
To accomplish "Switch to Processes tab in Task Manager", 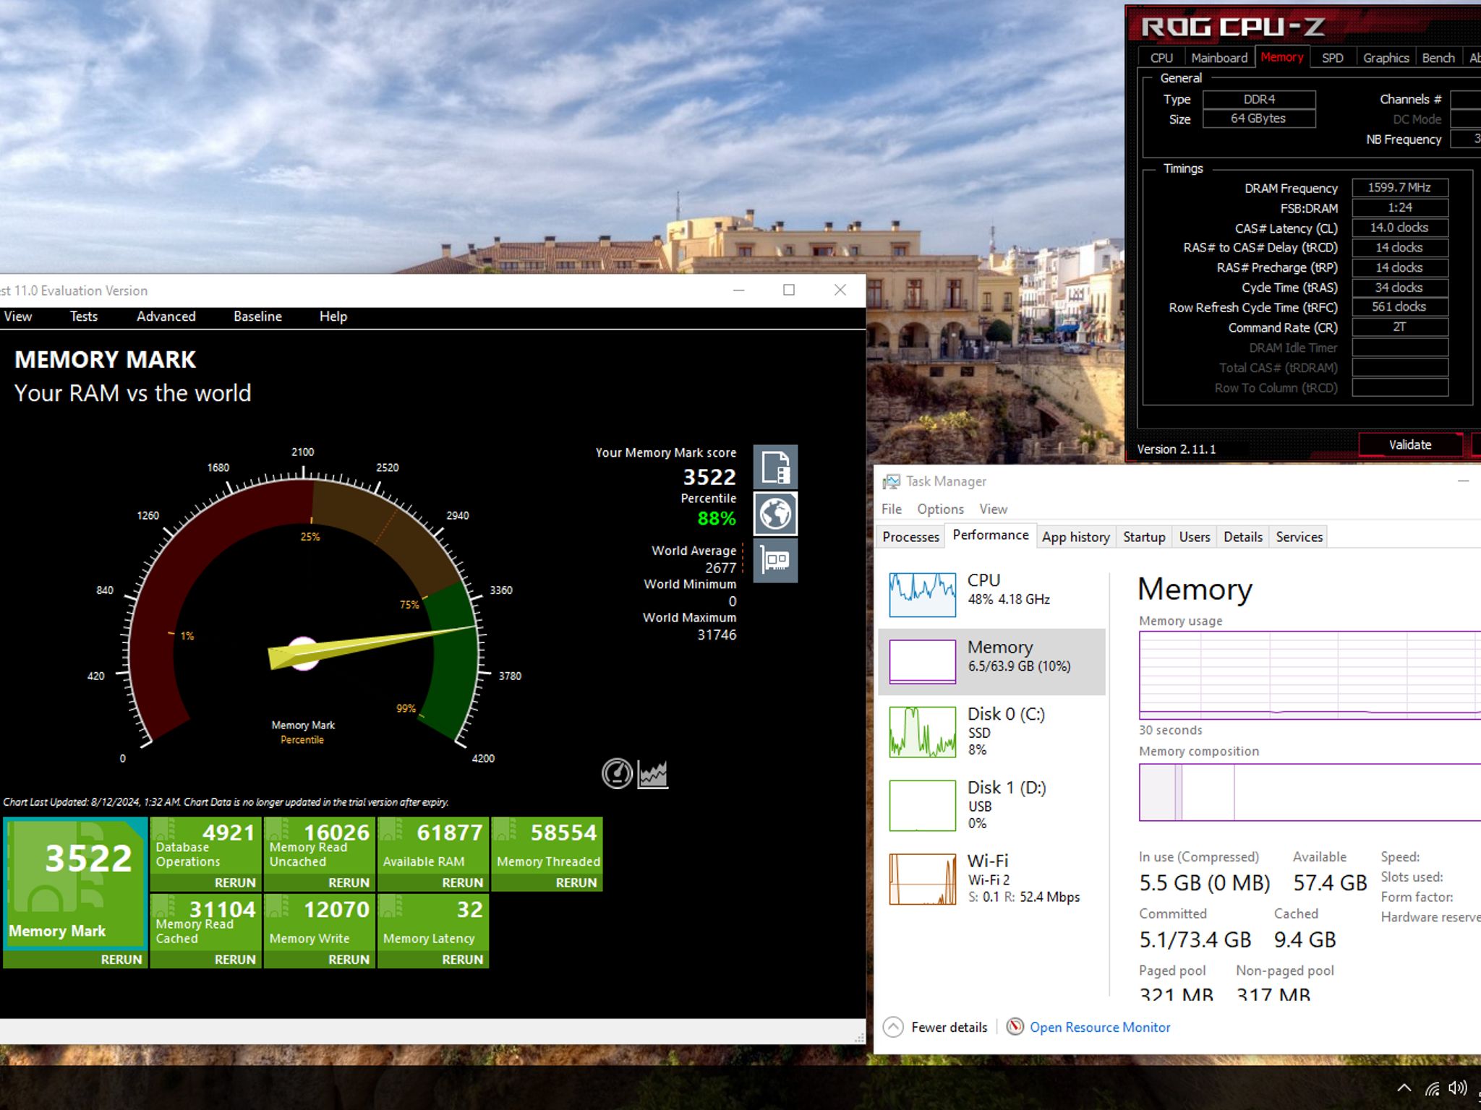I will tap(910, 537).
